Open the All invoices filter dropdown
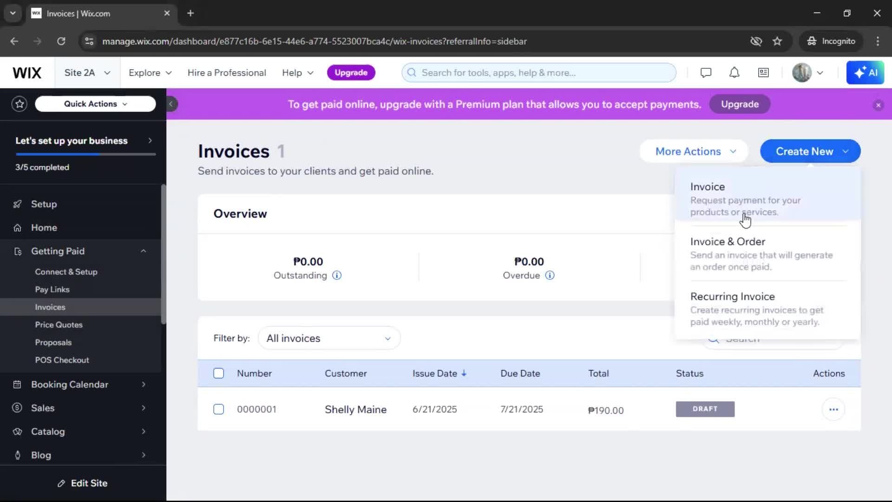 pyautogui.click(x=329, y=338)
